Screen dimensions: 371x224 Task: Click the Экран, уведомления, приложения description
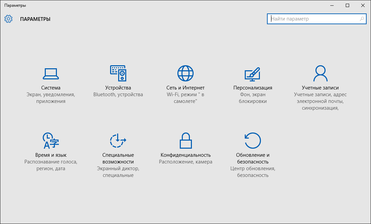click(x=51, y=98)
